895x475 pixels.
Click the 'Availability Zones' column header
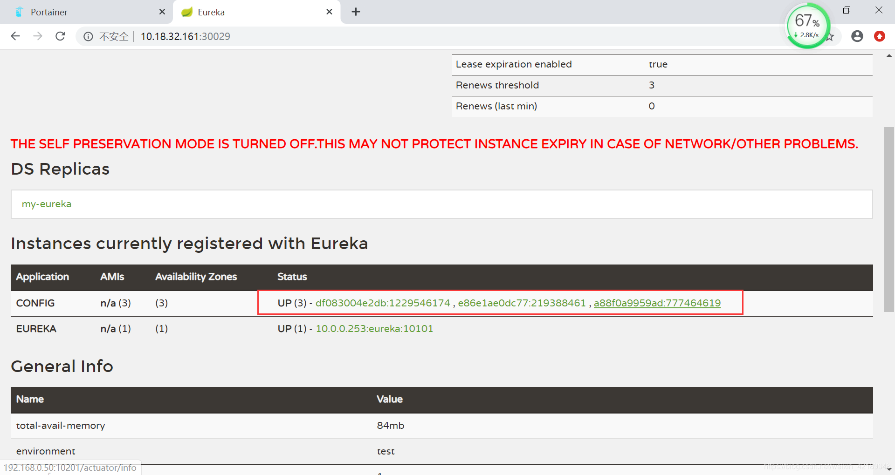coord(196,277)
